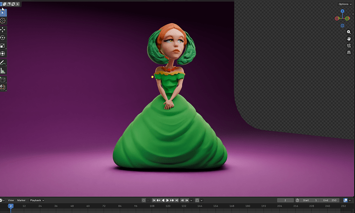Select the Measure tool
Screen dimensions: 355x213
coord(3,71)
